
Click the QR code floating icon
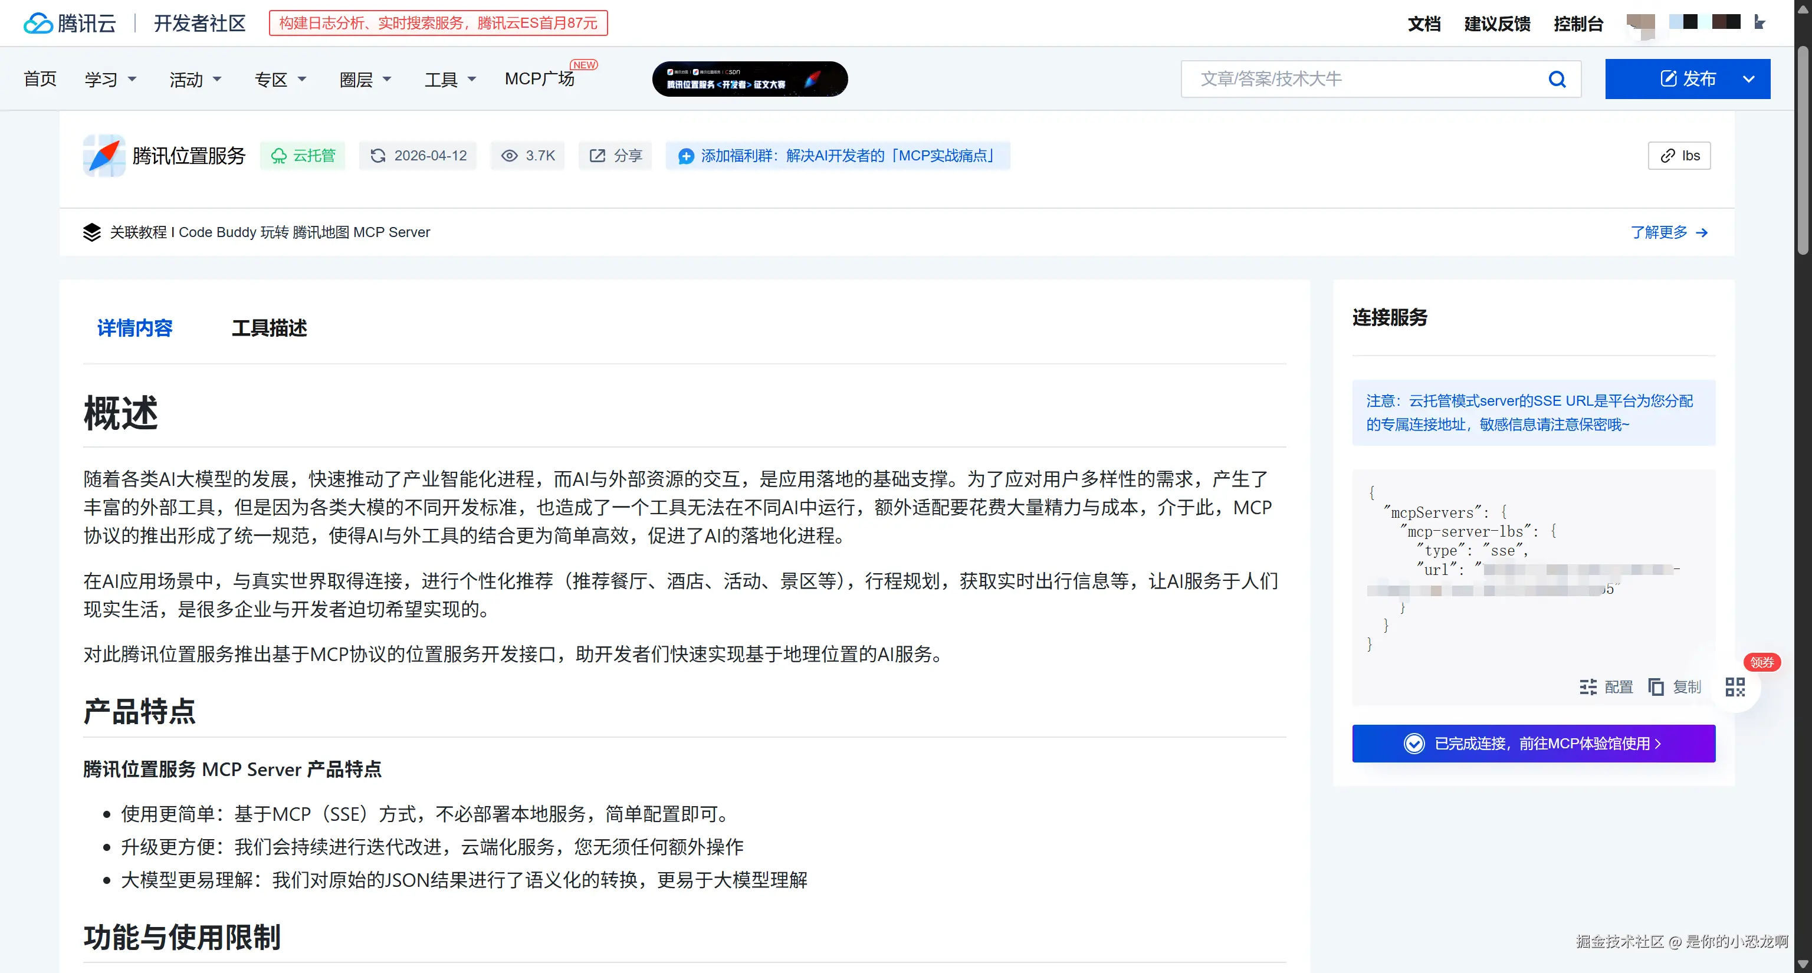(1735, 687)
